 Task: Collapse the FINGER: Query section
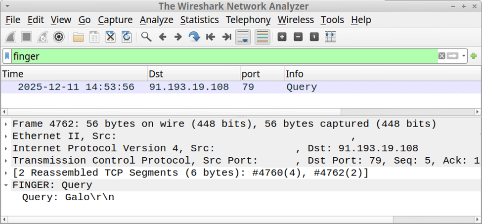[5, 185]
